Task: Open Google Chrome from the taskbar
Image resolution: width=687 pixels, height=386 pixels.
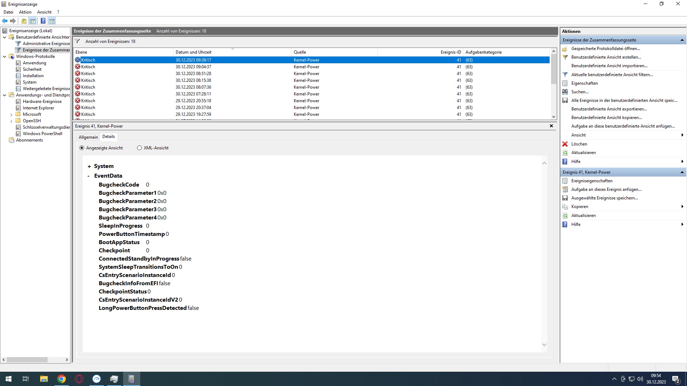Action: [x=62, y=379]
